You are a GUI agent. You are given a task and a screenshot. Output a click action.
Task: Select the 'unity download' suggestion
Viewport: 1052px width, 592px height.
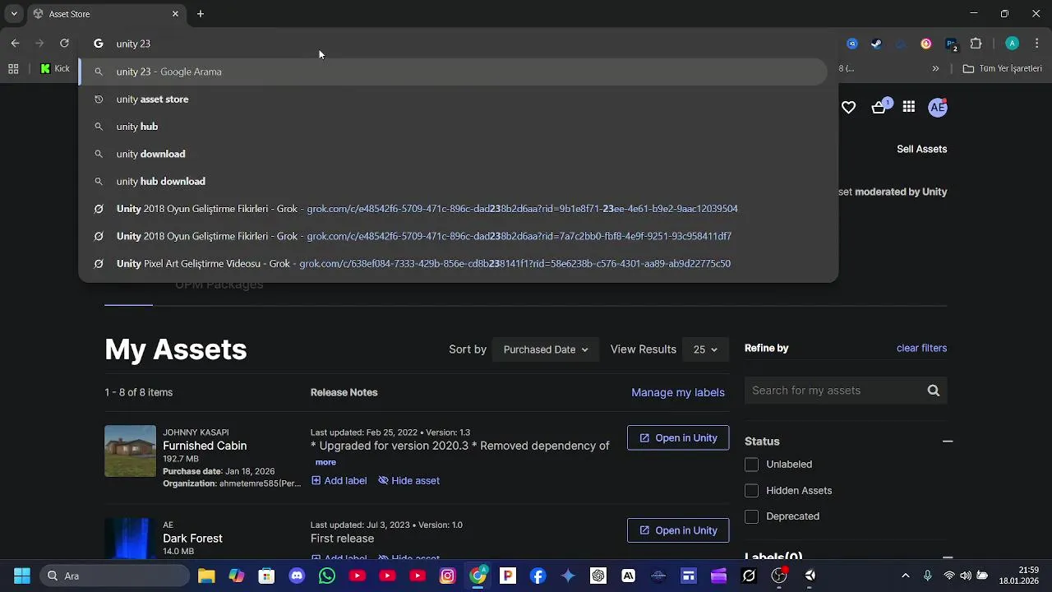(x=453, y=154)
